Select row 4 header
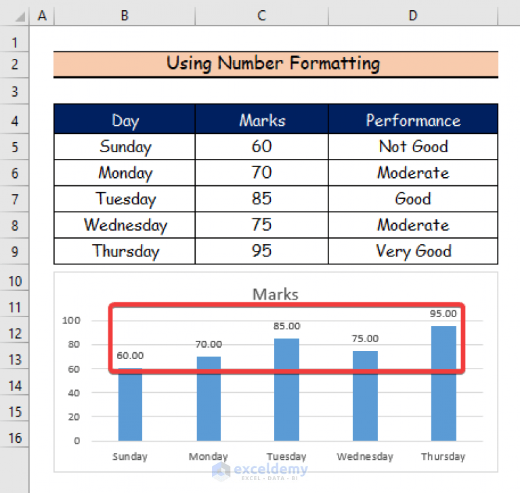 pos(14,120)
